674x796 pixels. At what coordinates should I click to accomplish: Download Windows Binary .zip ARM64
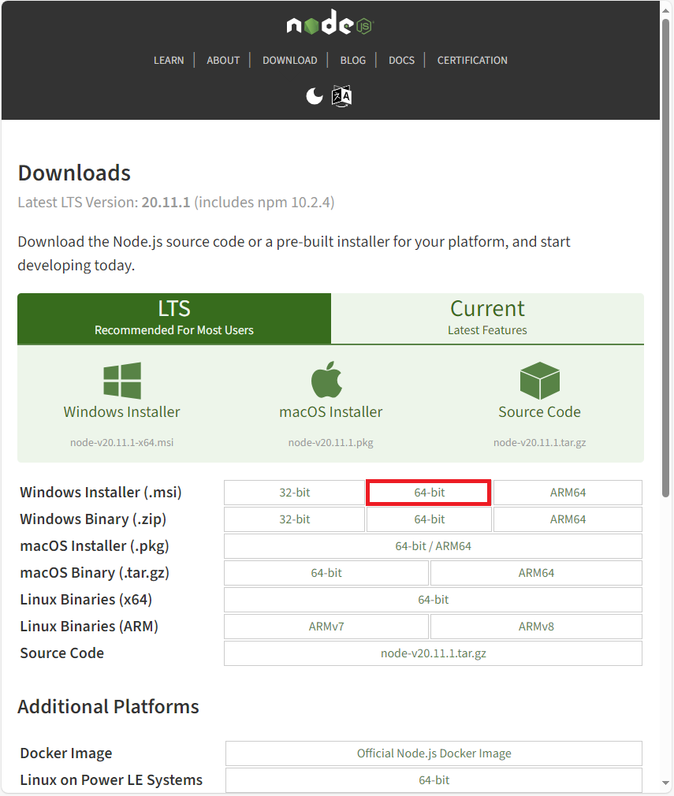click(x=568, y=519)
